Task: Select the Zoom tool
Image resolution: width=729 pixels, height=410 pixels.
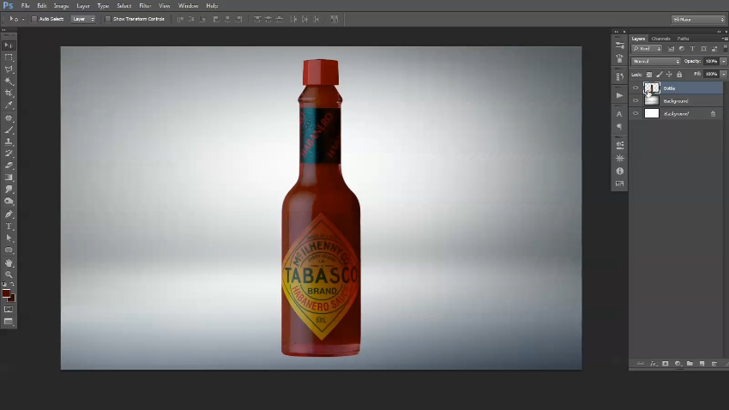Action: tap(9, 274)
